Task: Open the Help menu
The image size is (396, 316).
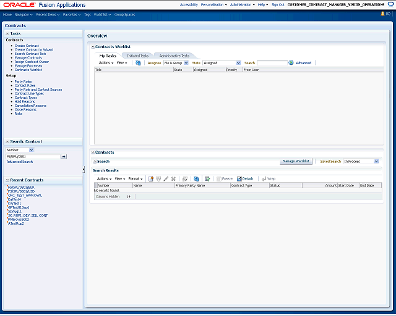Action: coord(263,5)
